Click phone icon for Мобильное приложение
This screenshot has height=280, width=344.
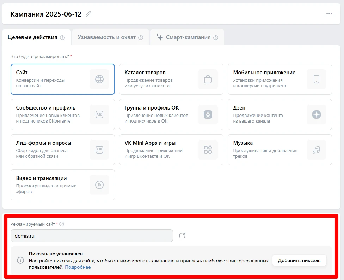click(317, 79)
